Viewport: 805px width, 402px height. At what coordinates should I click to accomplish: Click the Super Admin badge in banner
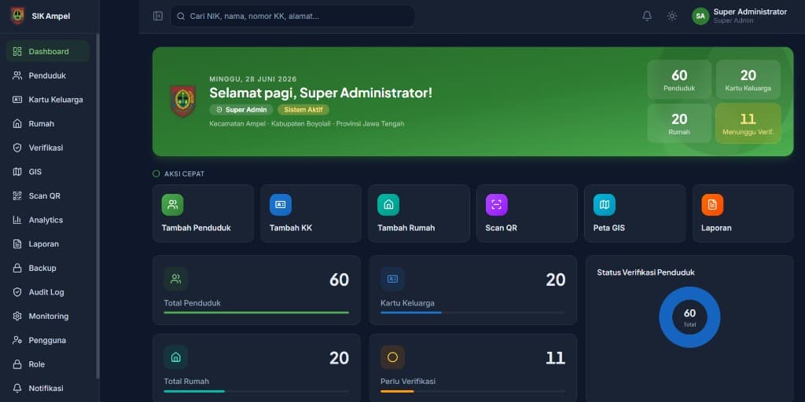(x=241, y=110)
